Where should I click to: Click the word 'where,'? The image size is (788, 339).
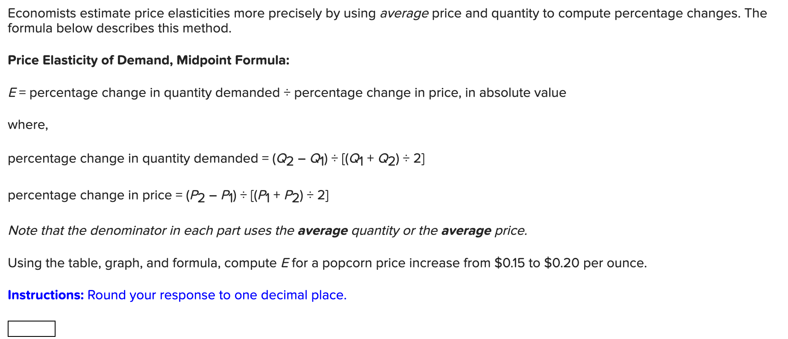click(28, 125)
